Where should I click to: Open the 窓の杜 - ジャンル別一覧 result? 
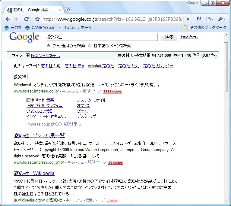(39, 135)
